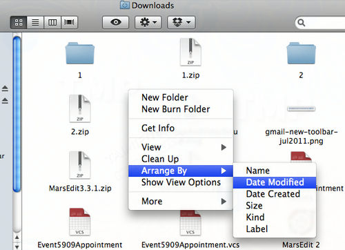Select the Event5909Appointment.vcs file icon
The image size is (345, 250).
tap(190, 223)
